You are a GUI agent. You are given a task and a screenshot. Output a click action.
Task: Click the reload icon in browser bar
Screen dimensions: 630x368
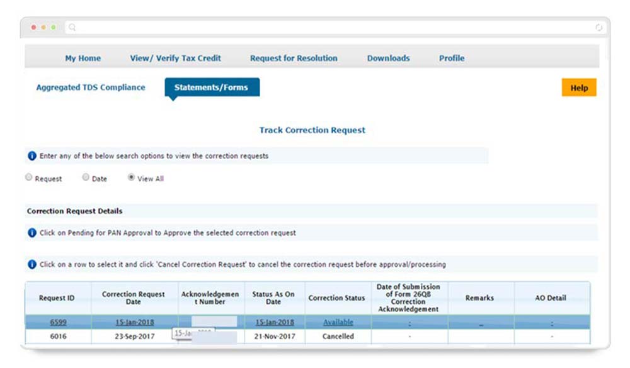point(598,28)
